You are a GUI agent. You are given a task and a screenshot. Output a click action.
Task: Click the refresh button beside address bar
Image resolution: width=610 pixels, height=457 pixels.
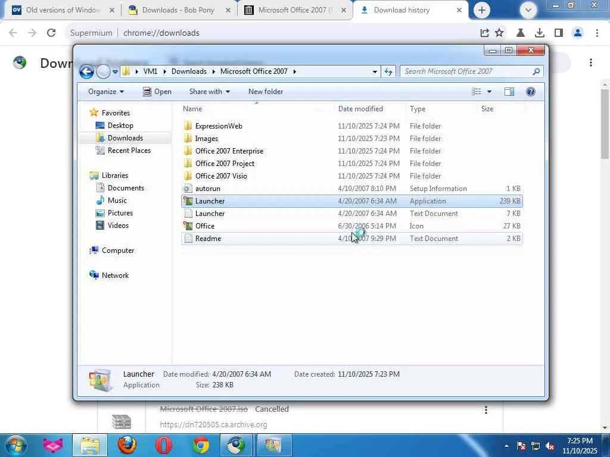pyautogui.click(x=388, y=71)
